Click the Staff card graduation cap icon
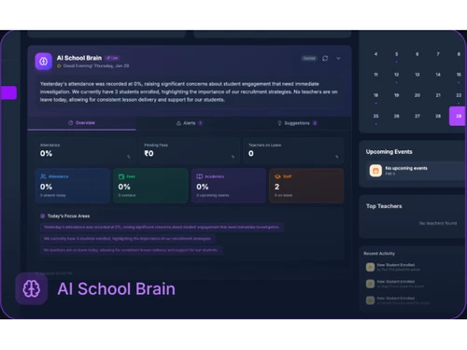The height and width of the screenshot is (350, 467). pos(277,176)
